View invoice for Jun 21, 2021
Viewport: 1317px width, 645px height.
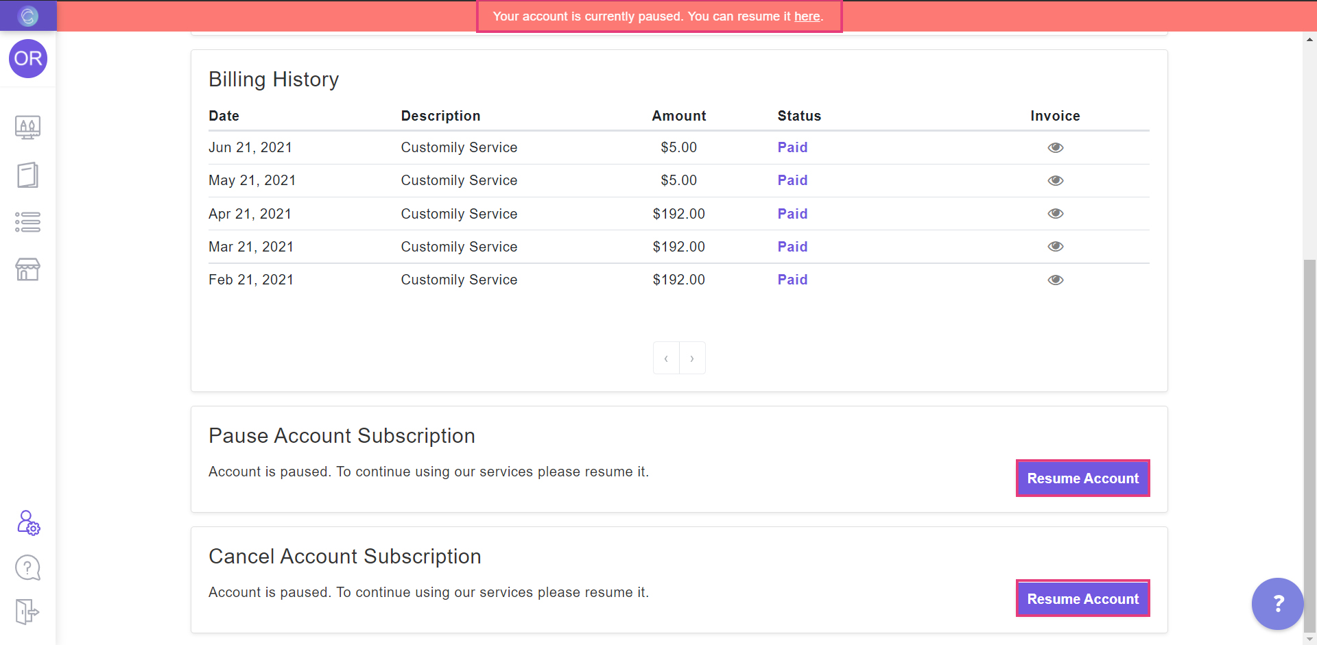pyautogui.click(x=1056, y=148)
